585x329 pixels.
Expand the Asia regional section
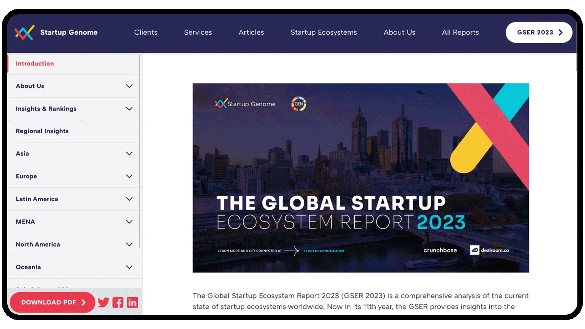129,154
